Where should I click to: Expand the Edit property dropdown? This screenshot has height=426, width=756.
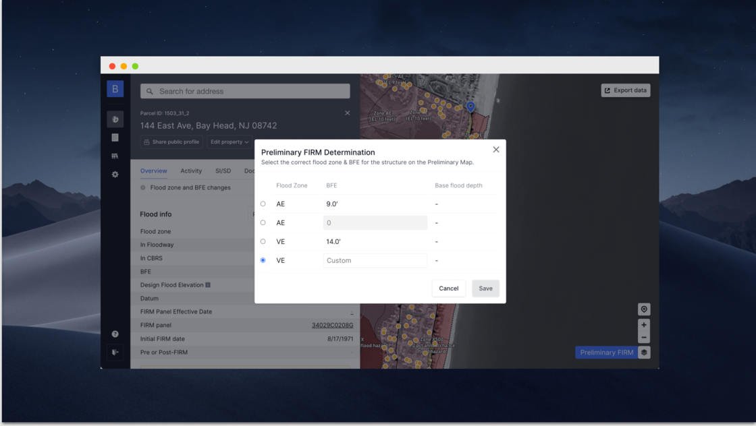[230, 142]
